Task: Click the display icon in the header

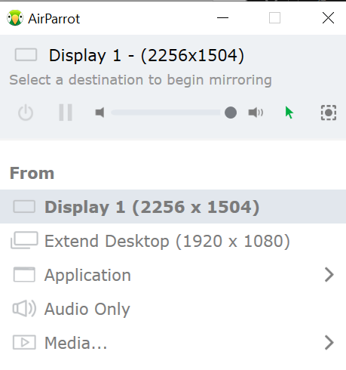Action: coord(26,55)
